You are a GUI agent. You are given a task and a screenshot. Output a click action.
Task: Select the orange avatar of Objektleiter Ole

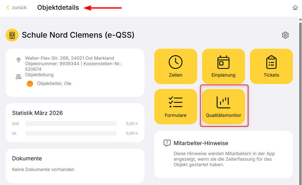(30, 83)
